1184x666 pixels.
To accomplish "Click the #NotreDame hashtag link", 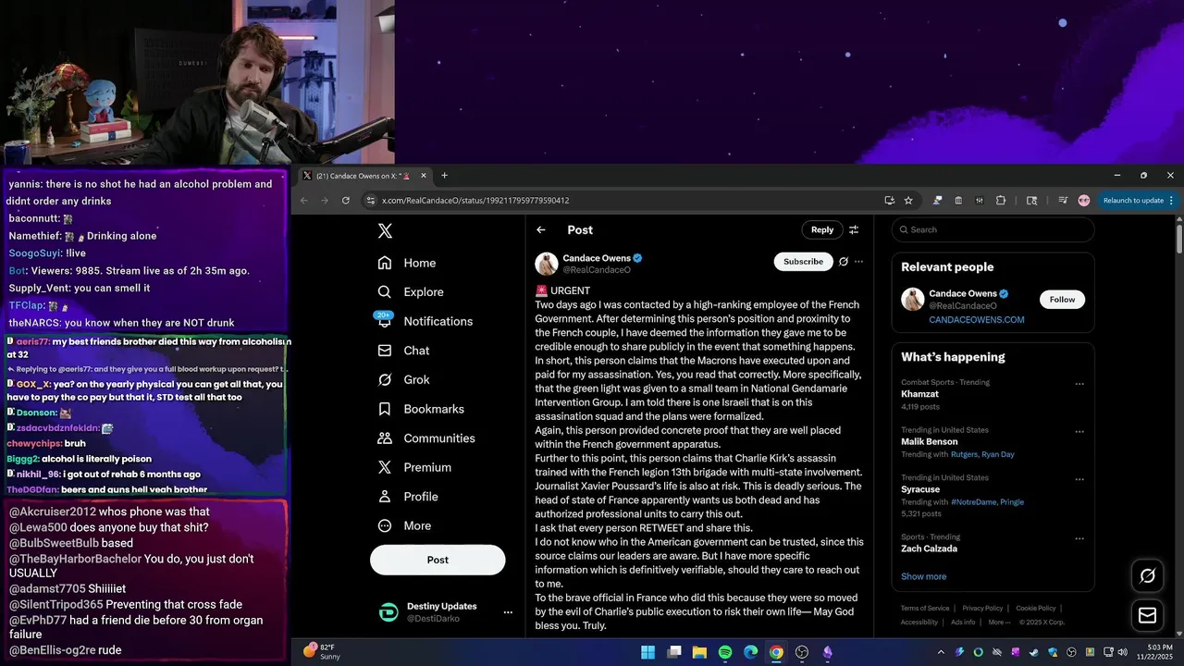I will [975, 502].
